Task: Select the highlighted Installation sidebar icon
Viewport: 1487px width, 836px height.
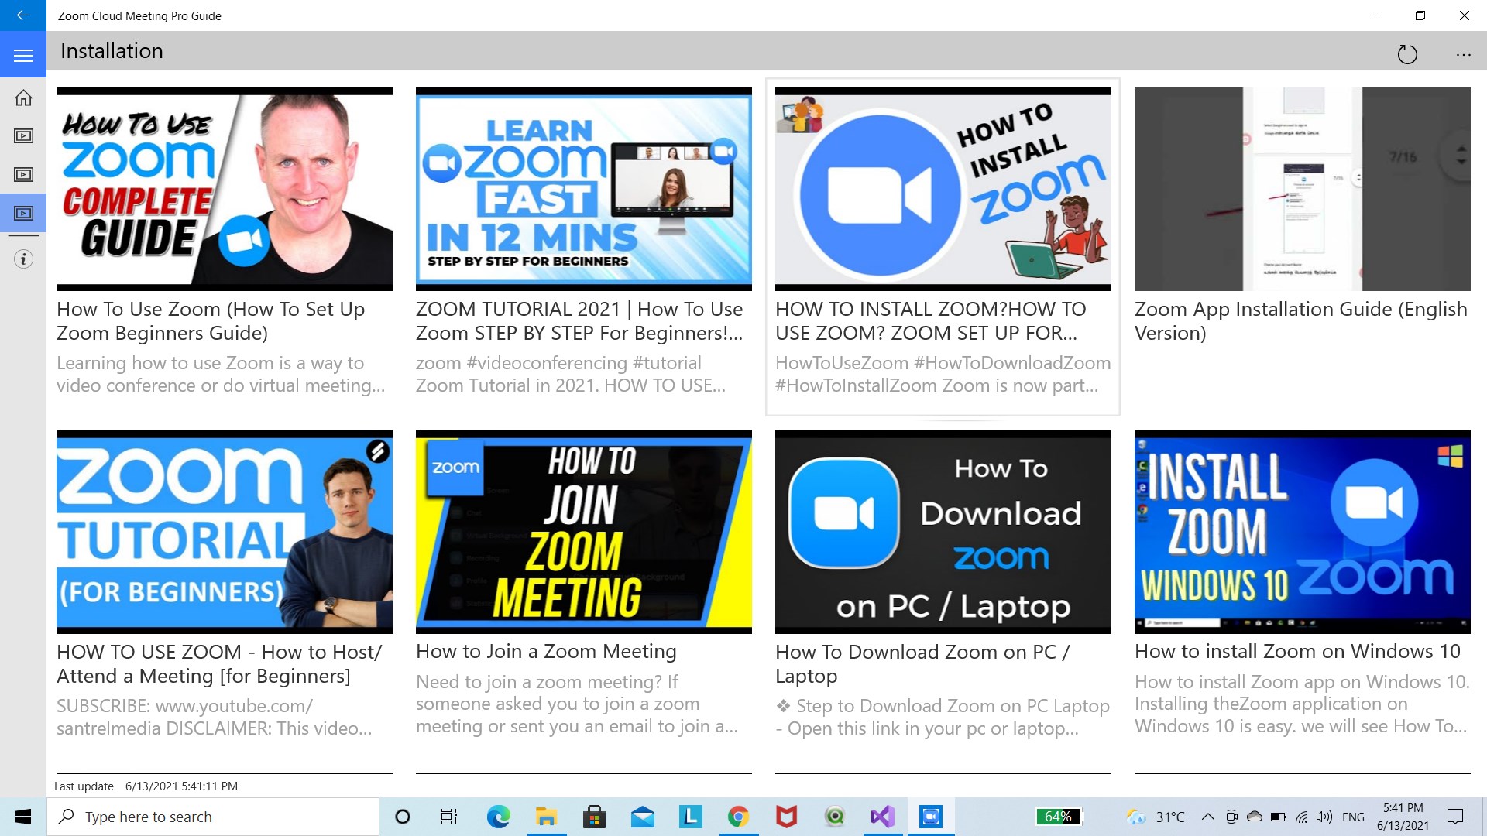Action: (x=23, y=213)
